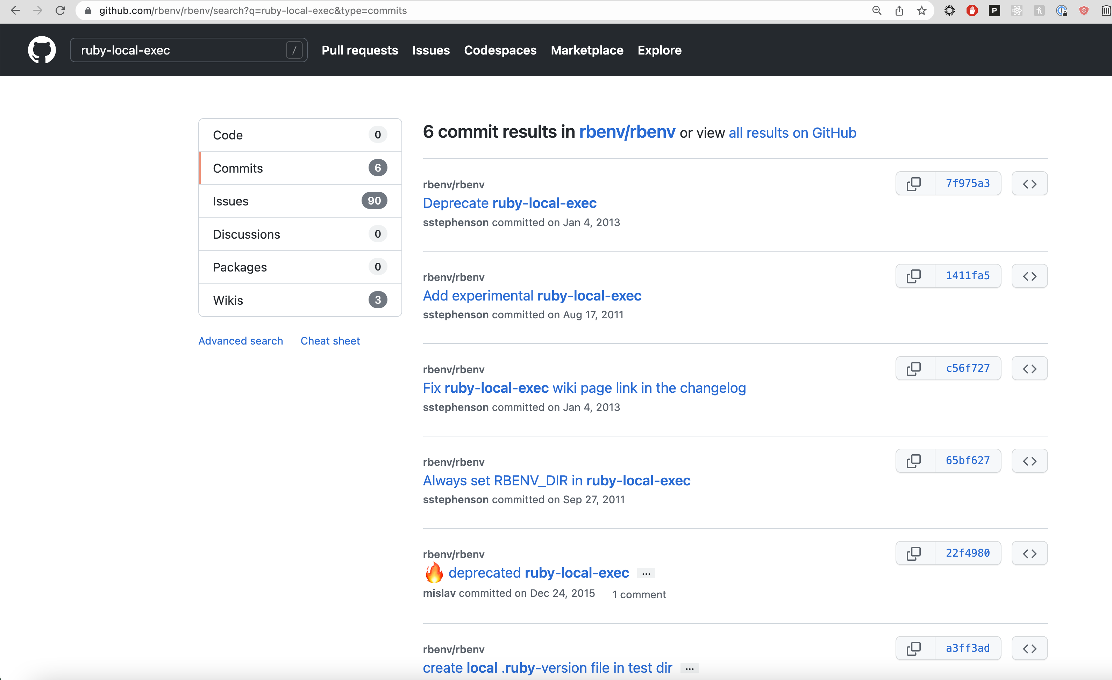1112x680 pixels.
Task: Expand the create local .ruby-version commit message
Action: pyautogui.click(x=690, y=668)
